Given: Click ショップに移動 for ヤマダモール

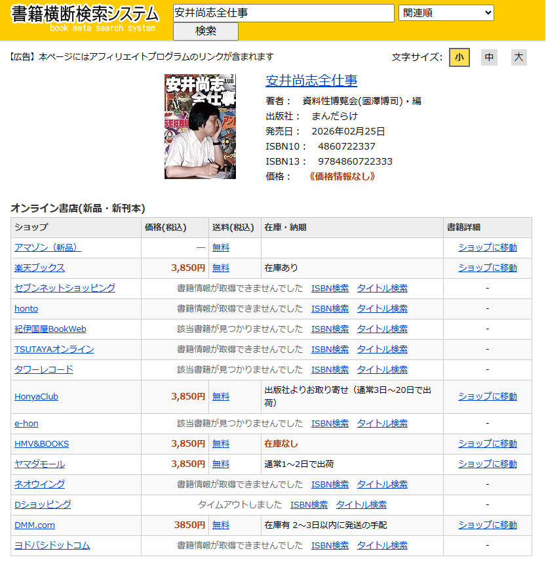Looking at the screenshot, I should pos(486,464).
